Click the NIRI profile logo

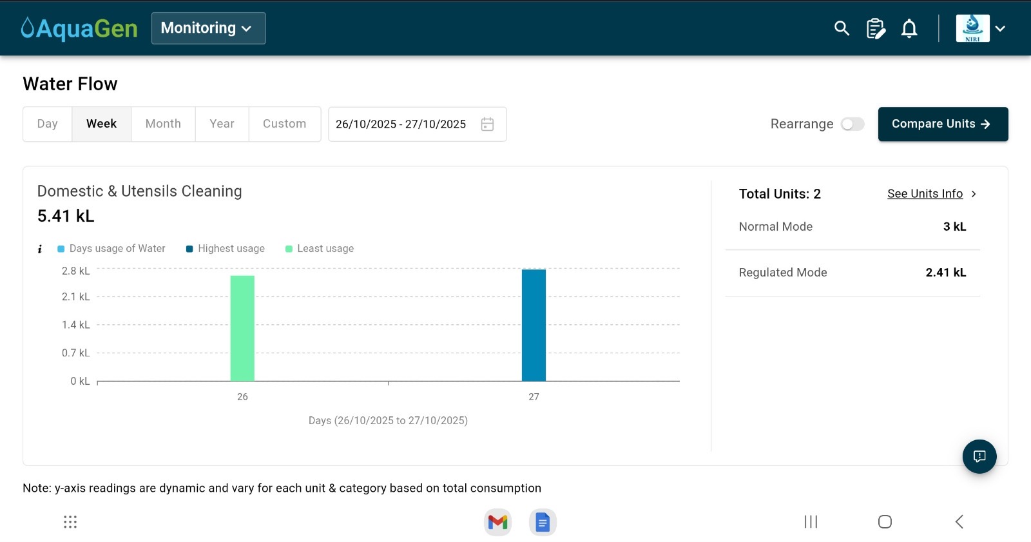972,28
